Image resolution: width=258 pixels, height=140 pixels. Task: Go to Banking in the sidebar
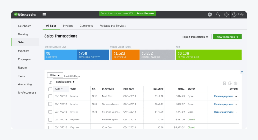click(23, 34)
